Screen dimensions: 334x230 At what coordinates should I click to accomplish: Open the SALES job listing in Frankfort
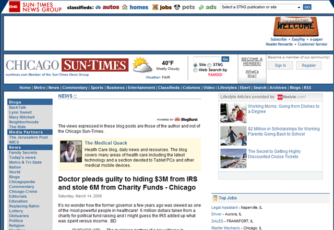(x=217, y=221)
